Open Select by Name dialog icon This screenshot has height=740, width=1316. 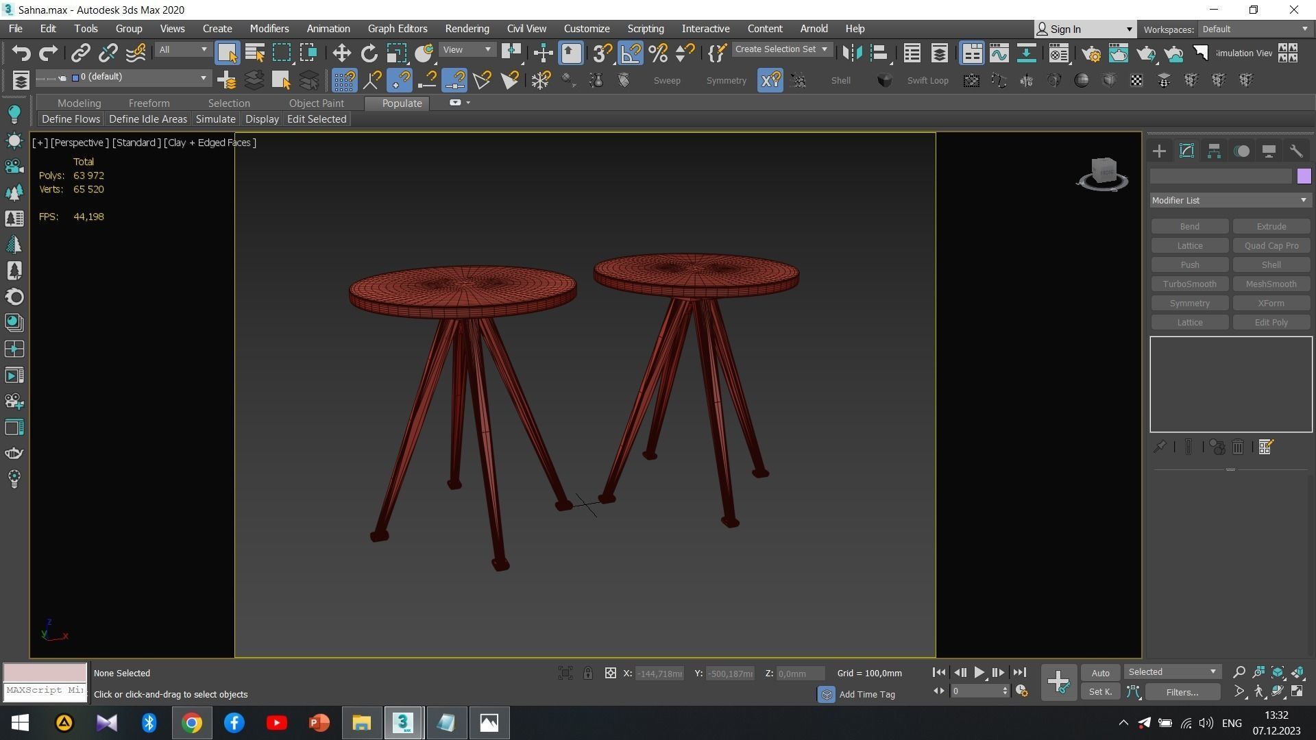(254, 53)
